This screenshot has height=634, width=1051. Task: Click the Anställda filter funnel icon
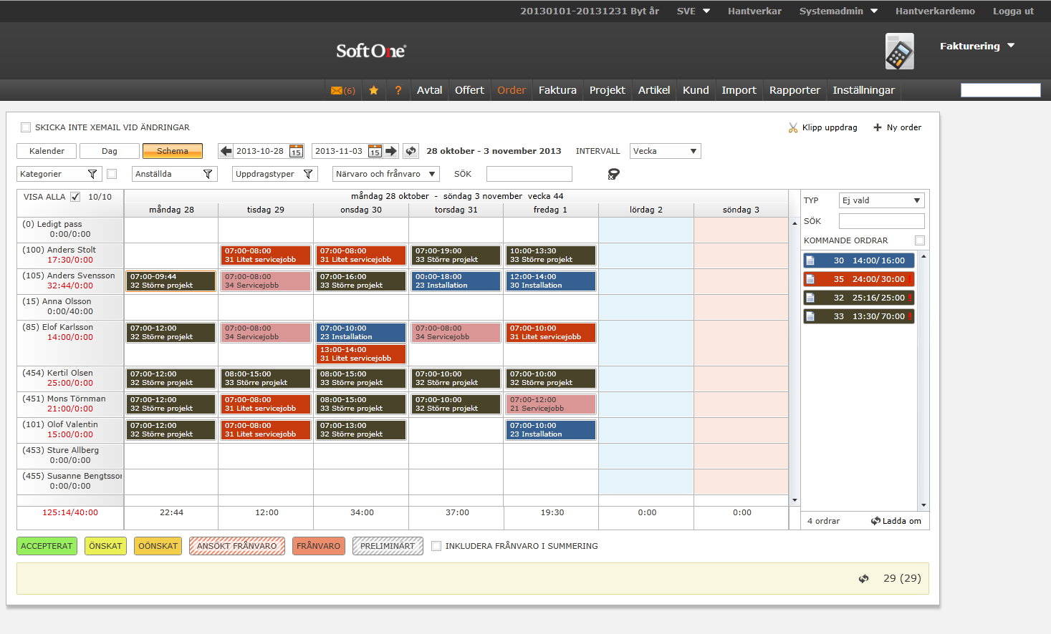tap(208, 174)
